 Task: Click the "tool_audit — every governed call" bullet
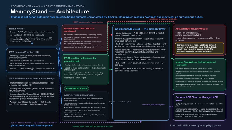click(x=140, y=64)
